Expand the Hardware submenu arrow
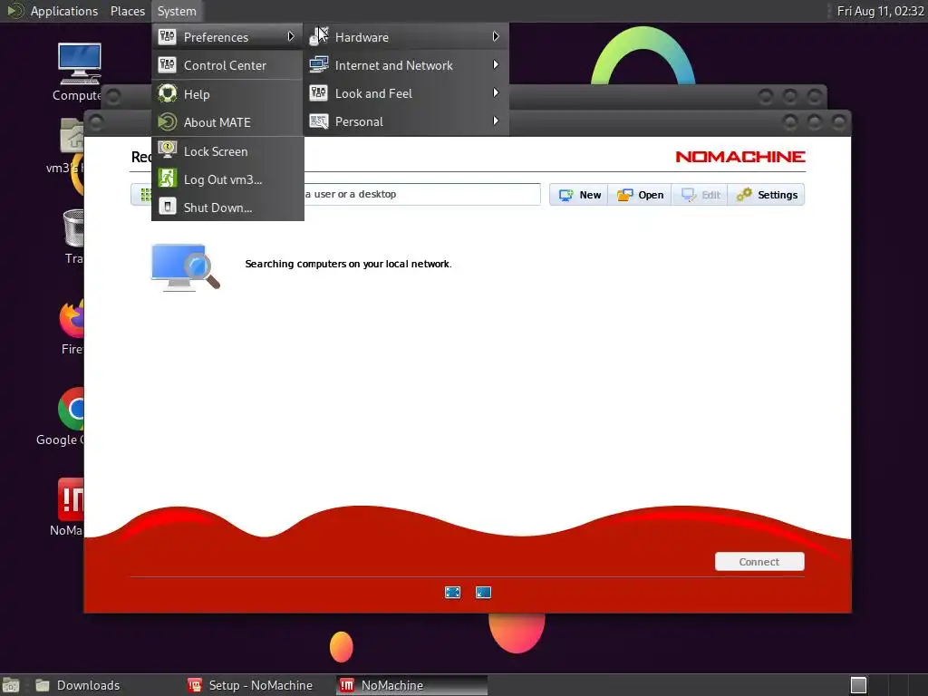Image resolution: width=928 pixels, height=696 pixels. pyautogui.click(x=496, y=36)
